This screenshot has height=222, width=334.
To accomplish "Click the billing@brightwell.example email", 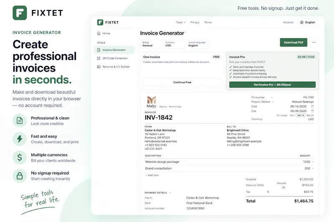I will [244, 141].
